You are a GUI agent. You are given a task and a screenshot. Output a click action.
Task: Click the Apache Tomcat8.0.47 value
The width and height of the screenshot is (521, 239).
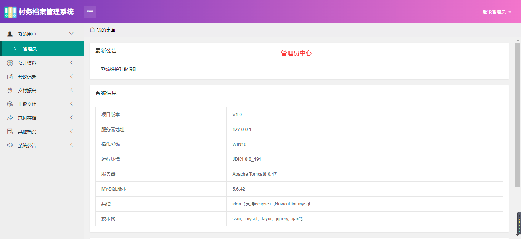coord(254,174)
